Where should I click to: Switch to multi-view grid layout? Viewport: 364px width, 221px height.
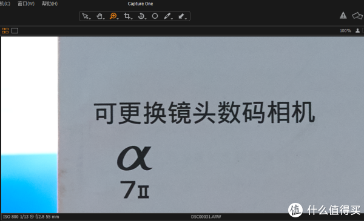5,31
